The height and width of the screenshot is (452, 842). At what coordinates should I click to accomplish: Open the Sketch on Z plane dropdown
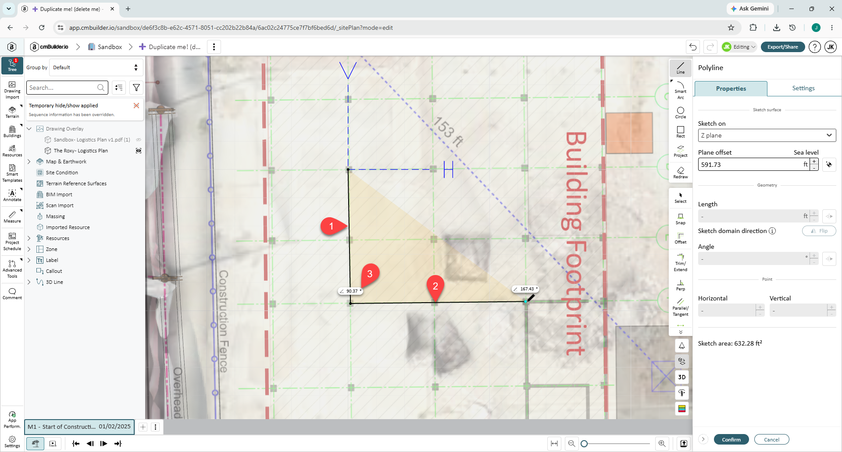(767, 135)
